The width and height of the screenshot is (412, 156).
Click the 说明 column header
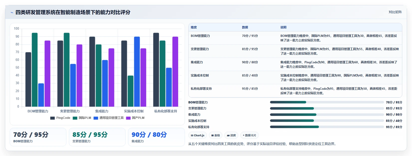coord(283,27)
